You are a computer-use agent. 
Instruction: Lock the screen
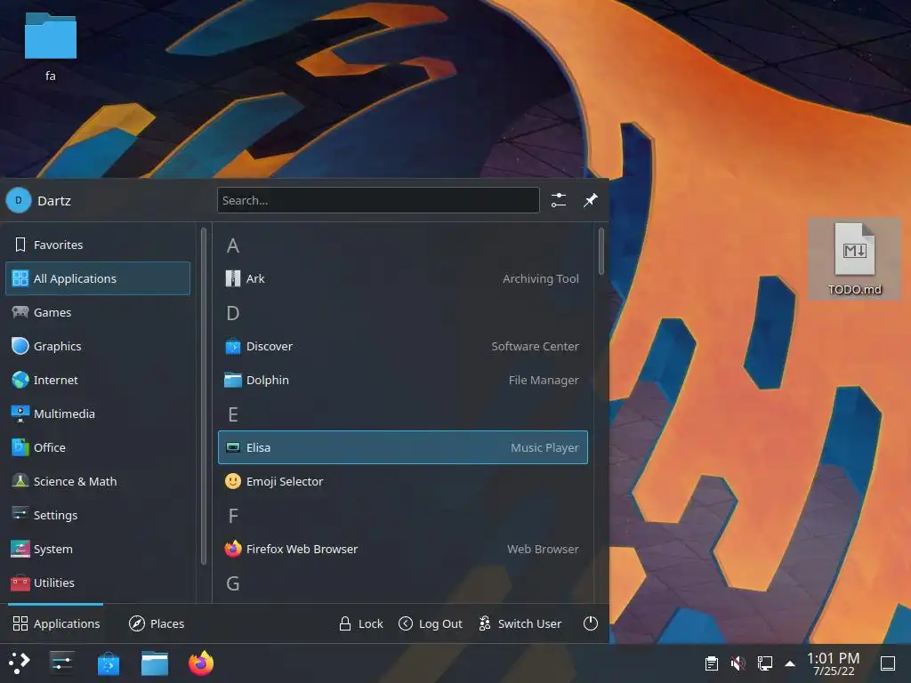[x=361, y=623]
